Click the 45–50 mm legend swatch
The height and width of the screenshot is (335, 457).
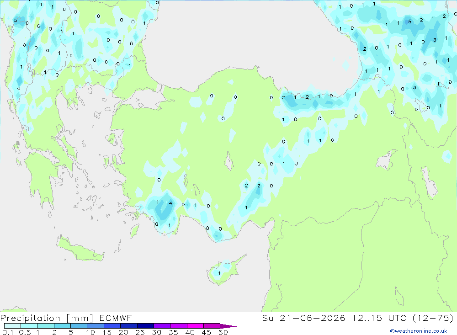tap(212, 326)
